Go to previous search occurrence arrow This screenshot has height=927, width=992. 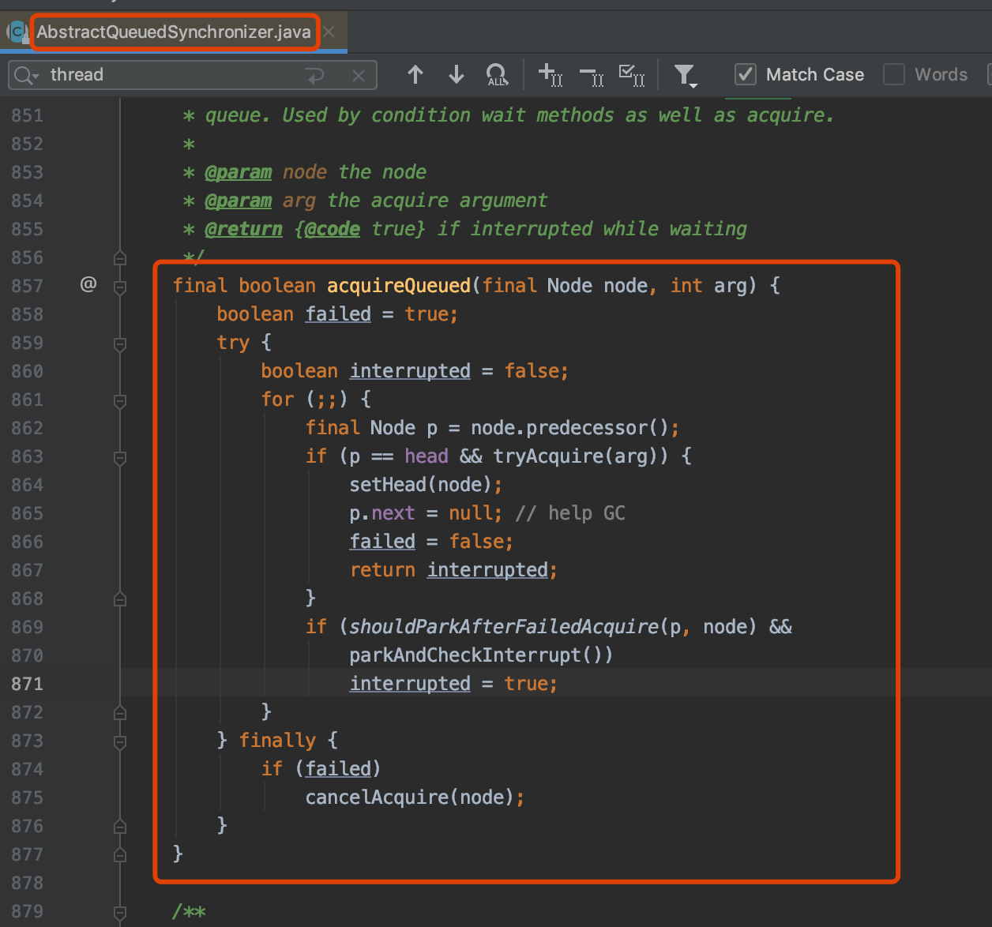click(415, 75)
